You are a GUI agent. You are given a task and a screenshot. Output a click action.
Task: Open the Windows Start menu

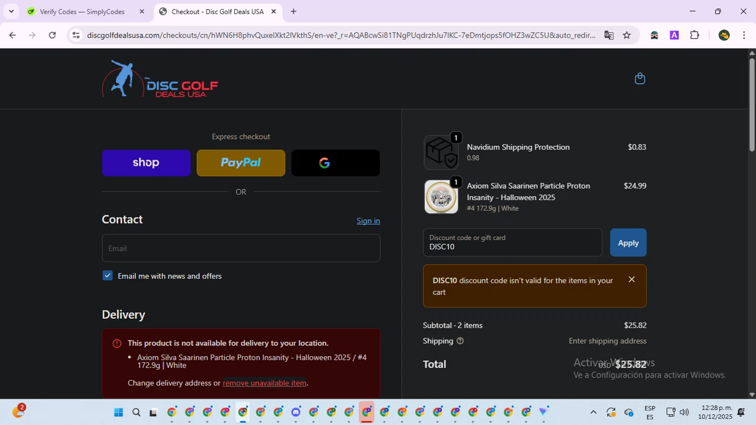118,412
